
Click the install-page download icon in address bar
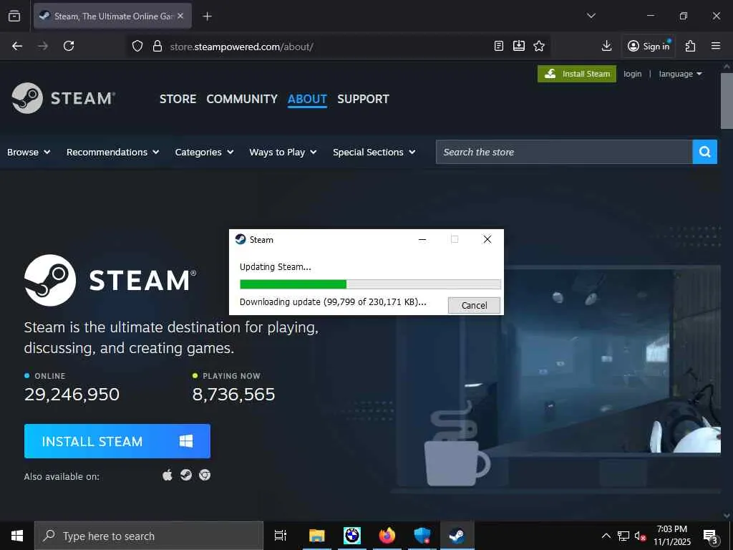[x=519, y=46]
